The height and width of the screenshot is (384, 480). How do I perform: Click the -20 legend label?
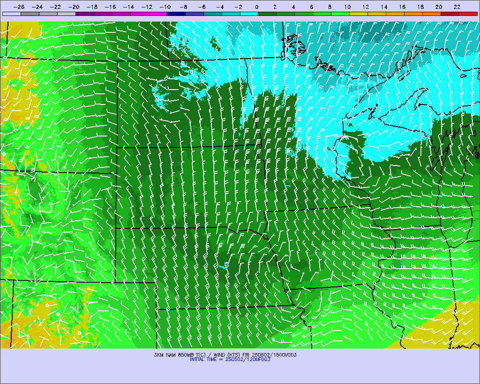tap(74, 7)
